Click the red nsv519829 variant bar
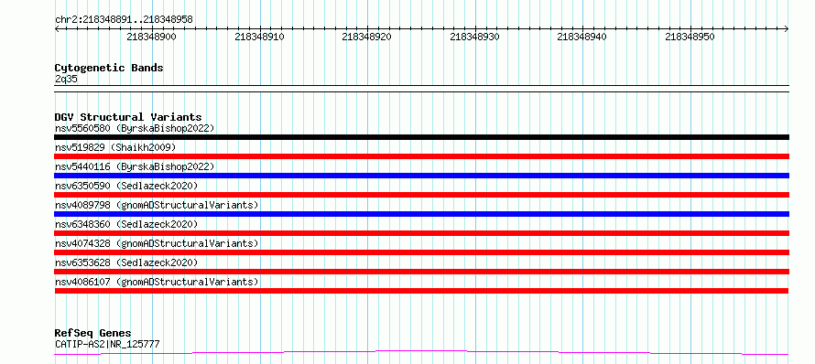The height and width of the screenshot is (364, 815). pyautogui.click(x=421, y=156)
